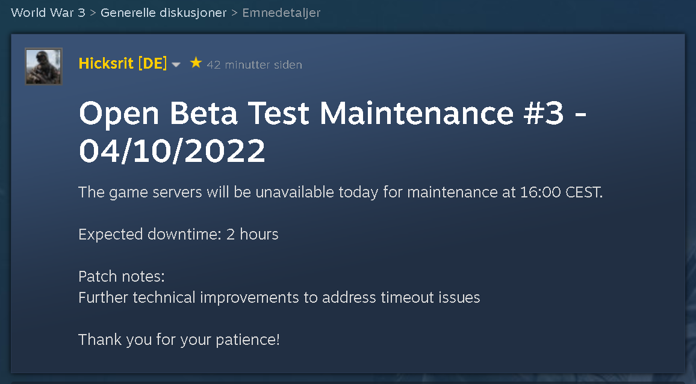The width and height of the screenshot is (696, 384).
Task: Select the Emnedetaljer breadcrumb item
Action: pos(281,13)
